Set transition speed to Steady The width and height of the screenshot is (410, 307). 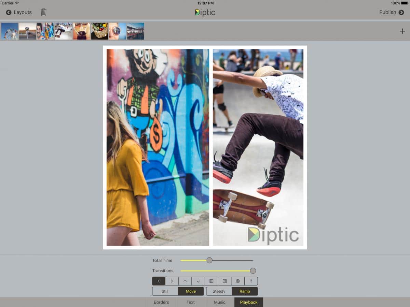click(219, 291)
